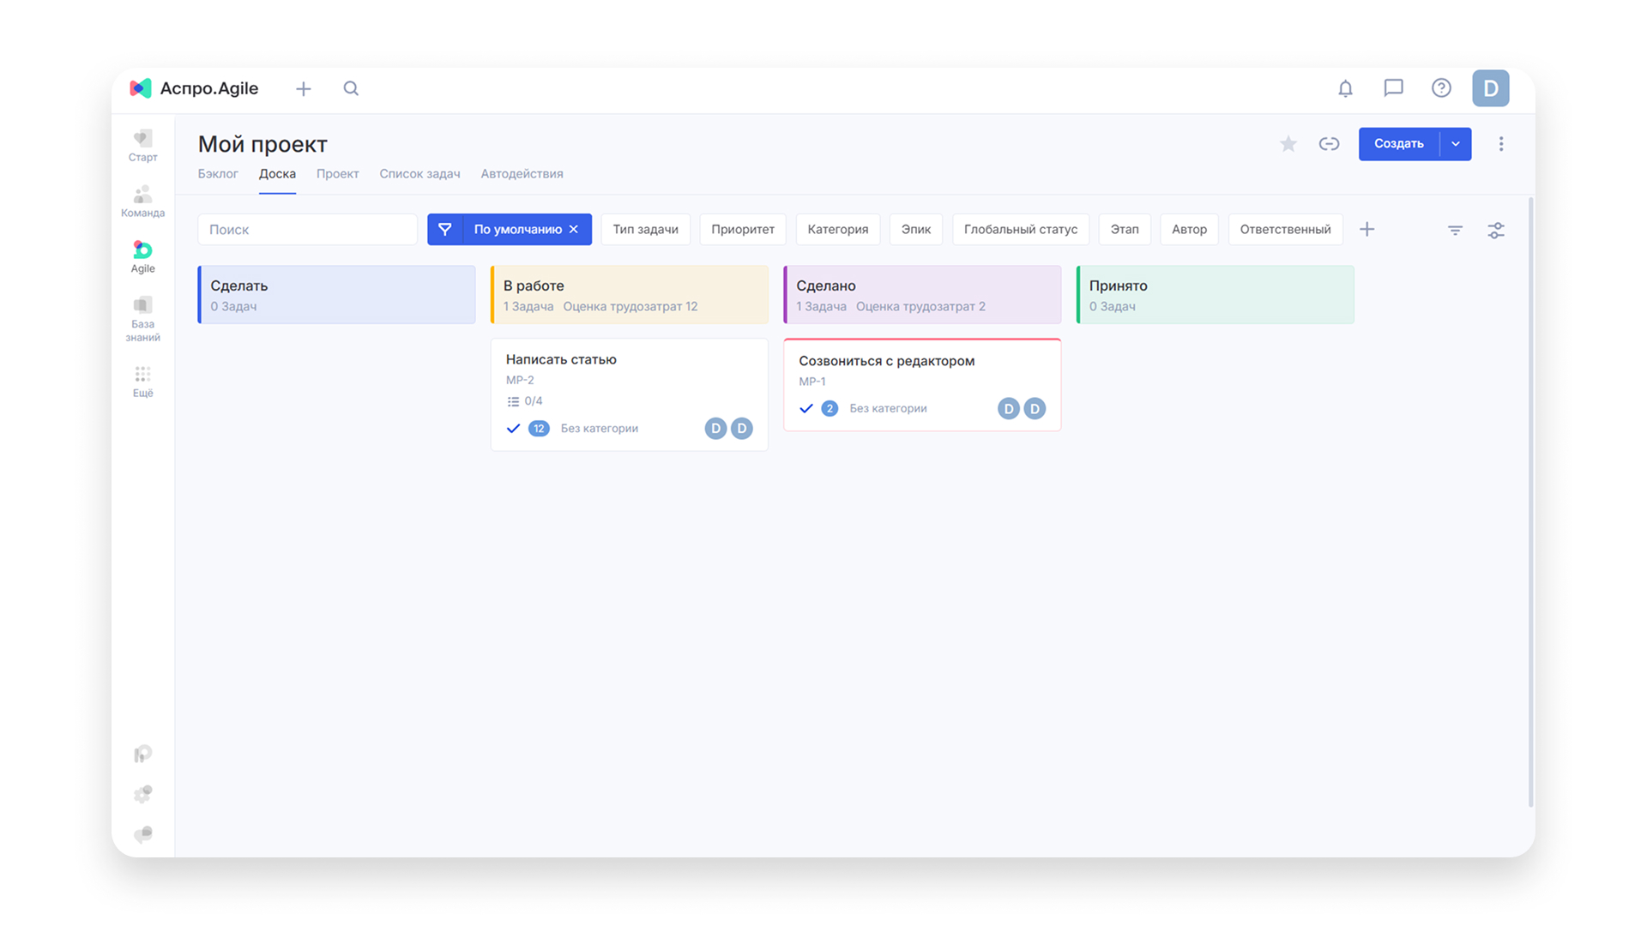Open chat using the speech bubble icon
Viewport: 1647px width, 926px height.
pos(1393,88)
